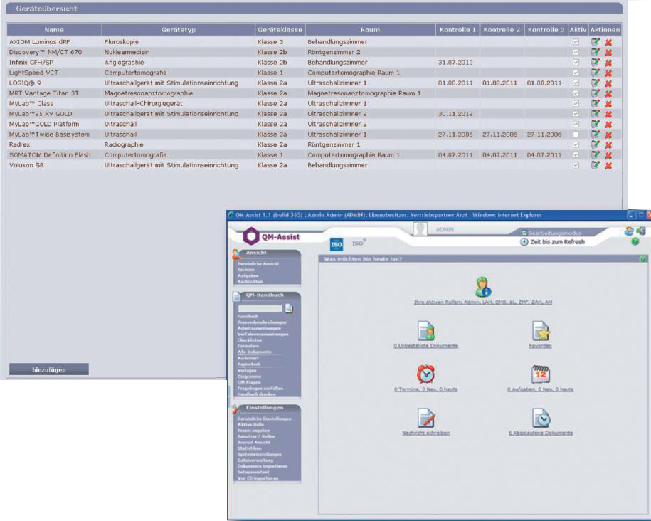Toggle Aktiv checkbox for Discovery NM/CT 670
This screenshot has height=521, width=651.
576,53
